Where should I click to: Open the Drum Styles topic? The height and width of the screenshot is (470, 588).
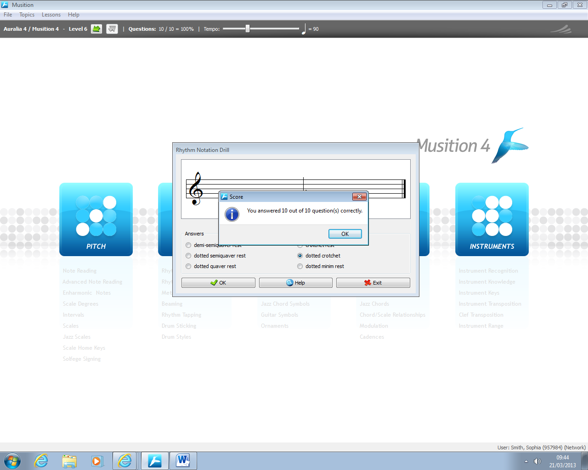point(176,337)
